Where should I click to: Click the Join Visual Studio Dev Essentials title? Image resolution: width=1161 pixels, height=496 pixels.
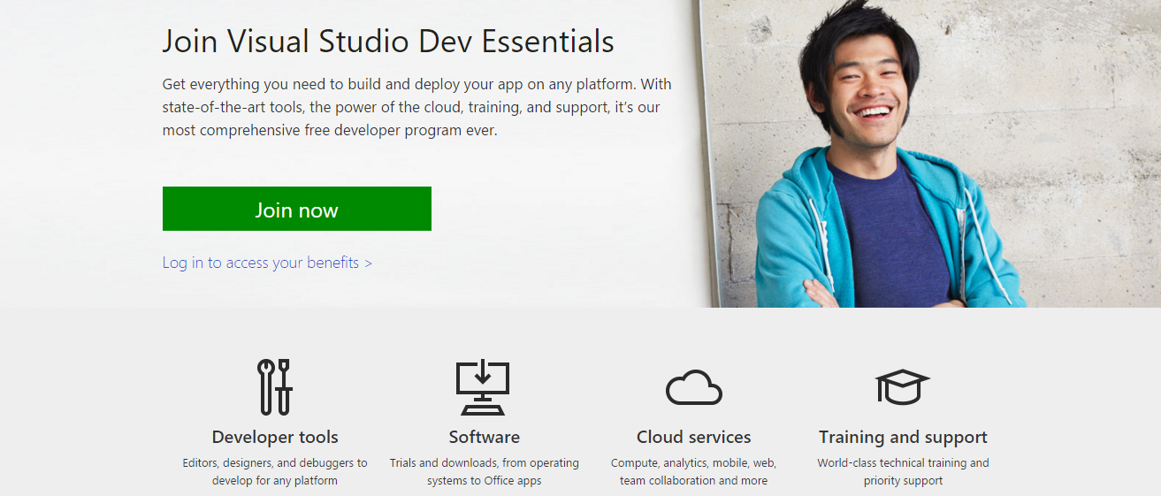(388, 42)
